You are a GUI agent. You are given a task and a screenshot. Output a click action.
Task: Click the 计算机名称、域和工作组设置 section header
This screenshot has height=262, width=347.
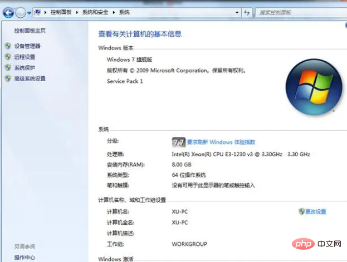pyautogui.click(x=132, y=200)
